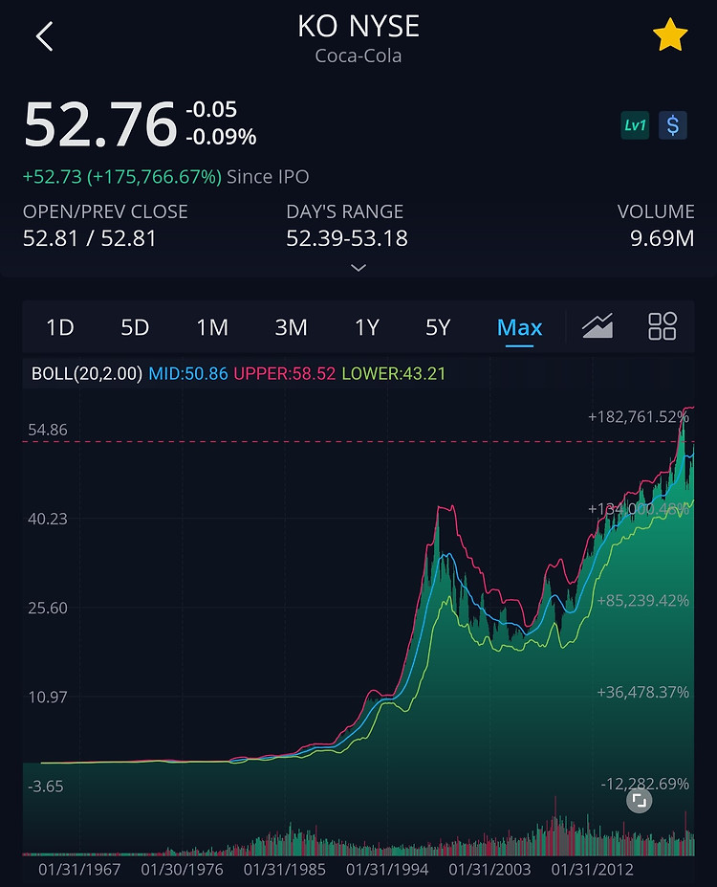Tap the +36,478.37% axis label
Viewport: 717px width, 887px height.
643,693
